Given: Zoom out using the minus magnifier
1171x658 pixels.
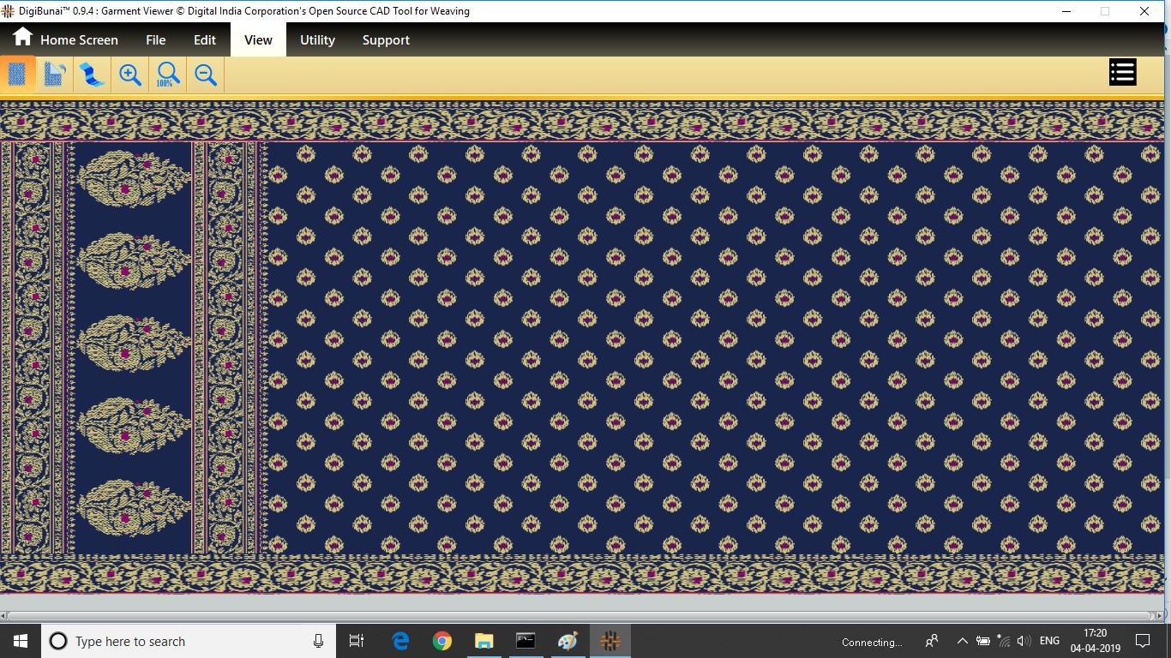Looking at the screenshot, I should pos(206,75).
